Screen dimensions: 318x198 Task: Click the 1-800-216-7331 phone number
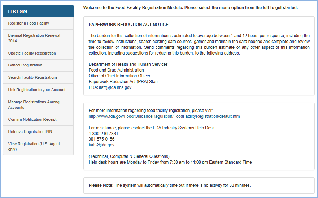[103, 134]
